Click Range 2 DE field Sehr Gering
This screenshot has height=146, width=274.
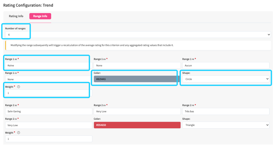pos(48,111)
